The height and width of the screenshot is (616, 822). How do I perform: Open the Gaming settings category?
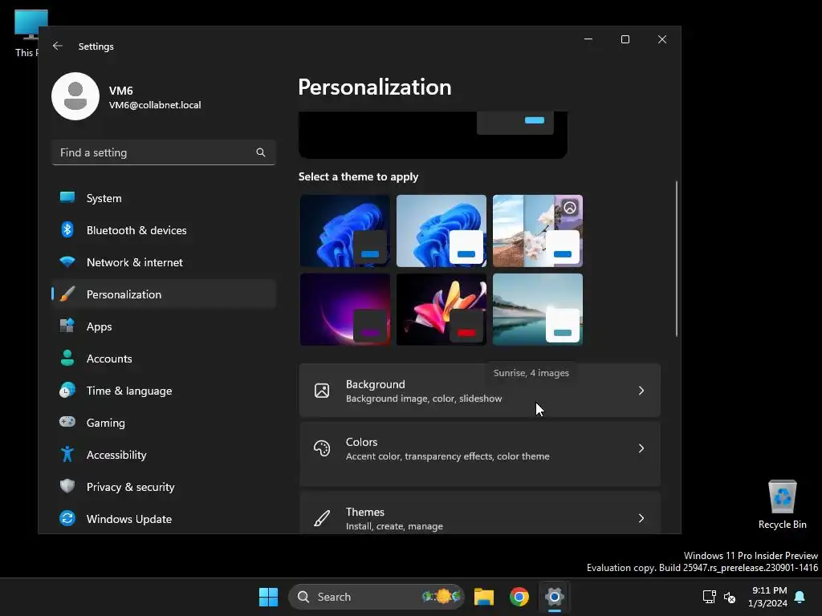164,422
